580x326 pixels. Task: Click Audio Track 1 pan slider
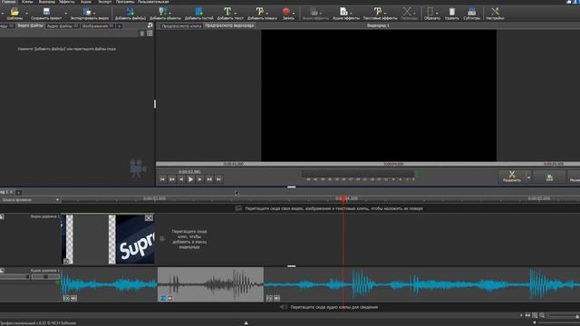click(x=45, y=276)
